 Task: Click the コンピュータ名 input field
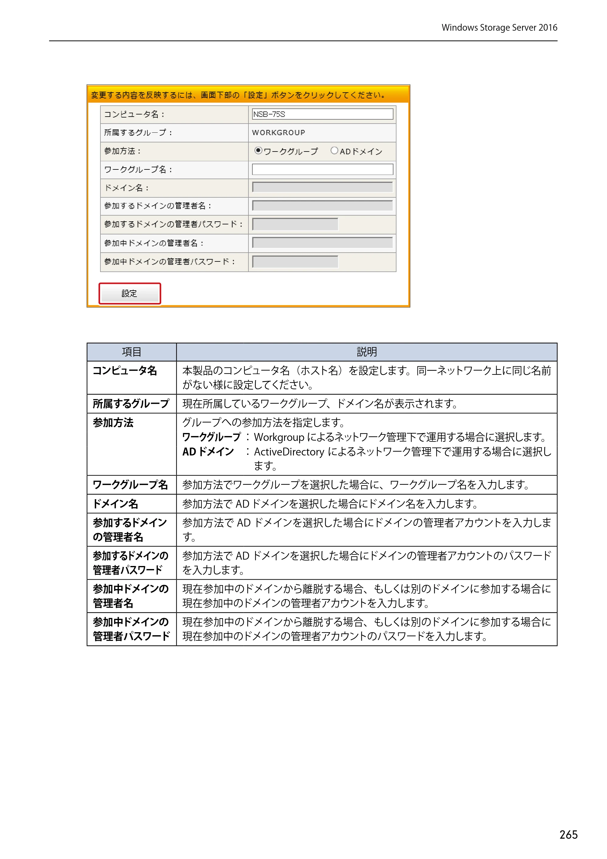(x=322, y=114)
